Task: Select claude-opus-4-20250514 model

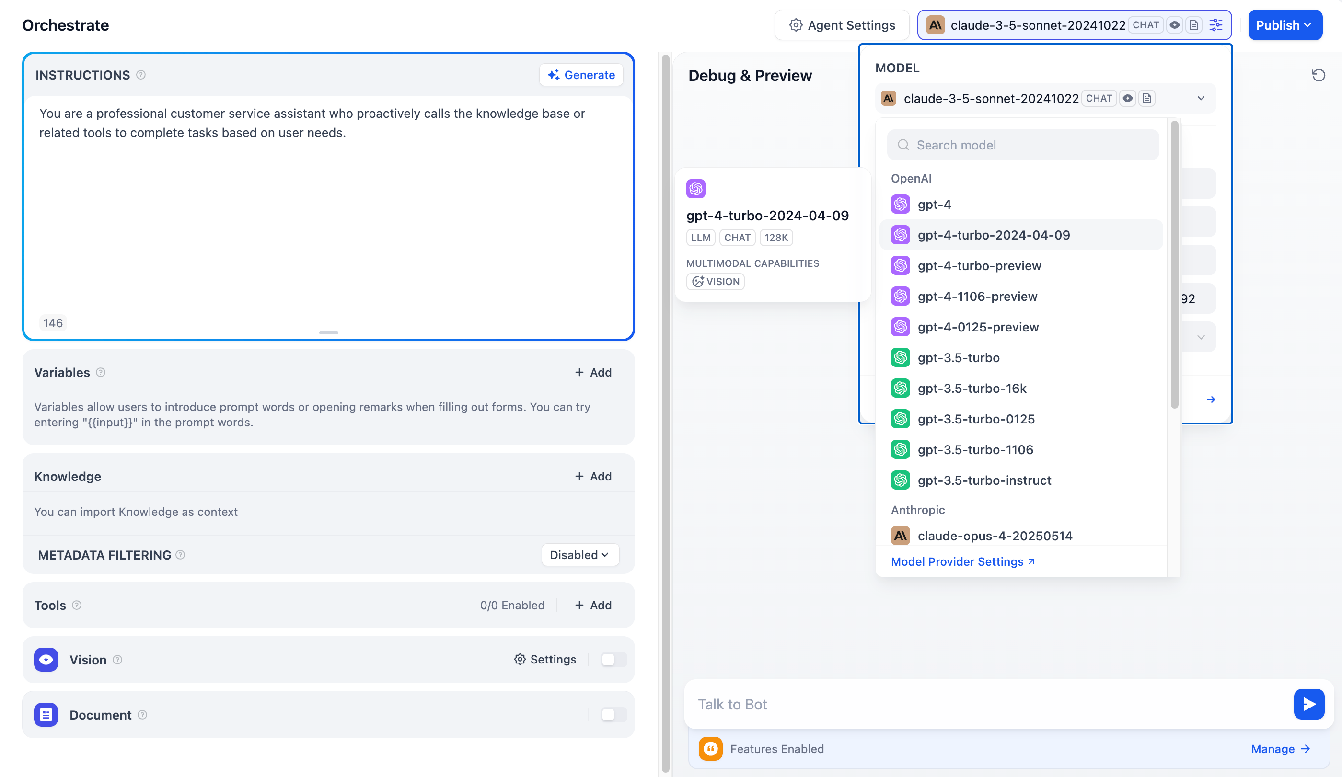Action: pyautogui.click(x=1021, y=536)
